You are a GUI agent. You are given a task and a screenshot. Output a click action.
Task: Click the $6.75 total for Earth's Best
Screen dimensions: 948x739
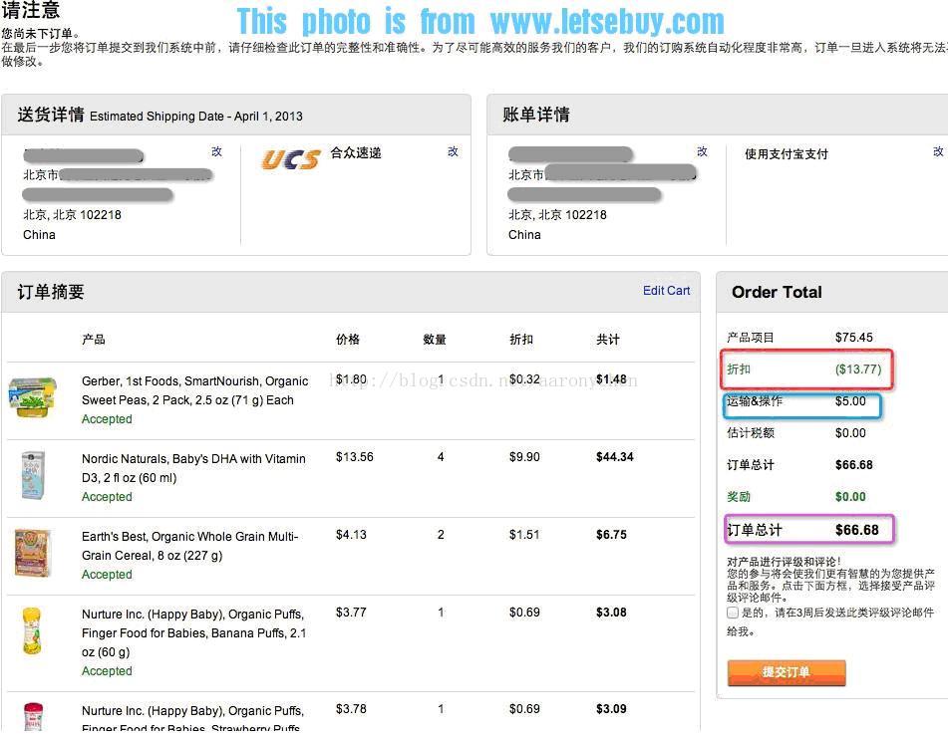(611, 535)
